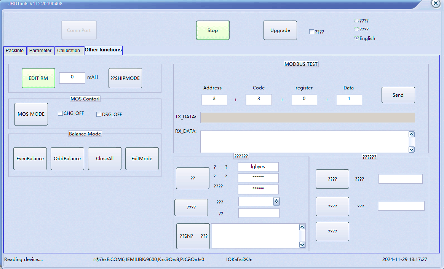Screen dimensions: 444x269
Task: Click the MODBUS TEST group label
Action: (301, 64)
